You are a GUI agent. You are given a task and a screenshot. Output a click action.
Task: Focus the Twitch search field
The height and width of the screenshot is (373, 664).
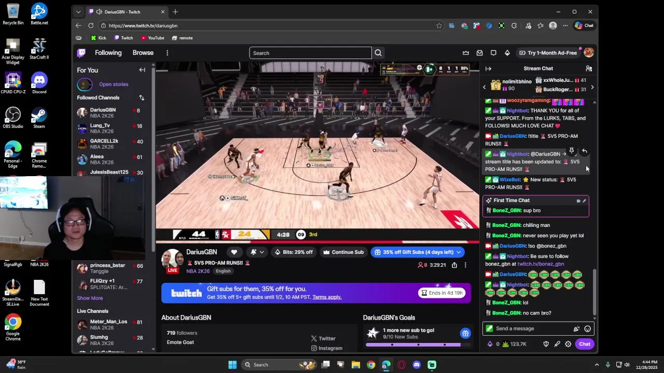pyautogui.click(x=310, y=53)
